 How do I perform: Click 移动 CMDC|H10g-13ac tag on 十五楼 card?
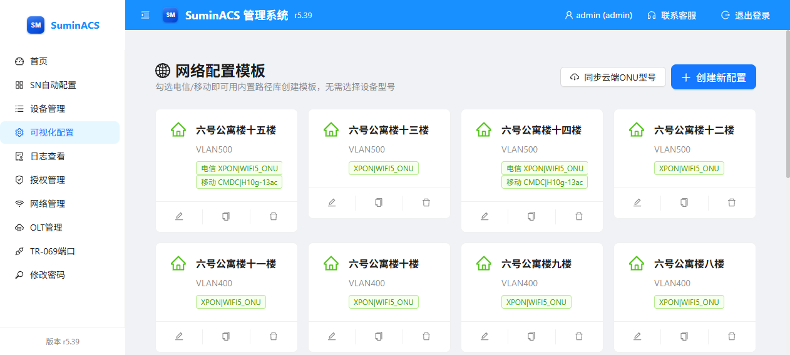(239, 182)
